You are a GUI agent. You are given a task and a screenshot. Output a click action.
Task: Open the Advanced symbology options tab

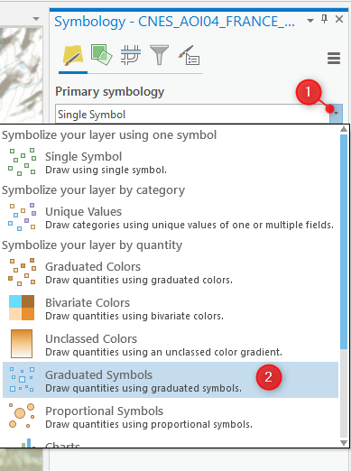(189, 56)
